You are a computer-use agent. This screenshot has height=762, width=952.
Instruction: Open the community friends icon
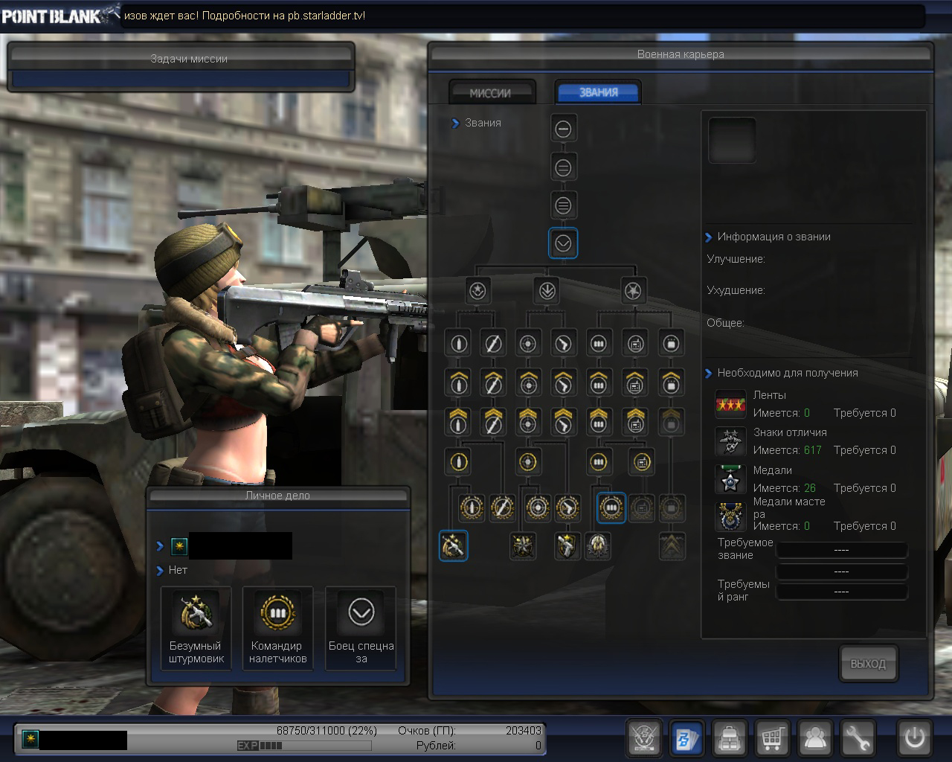click(815, 738)
